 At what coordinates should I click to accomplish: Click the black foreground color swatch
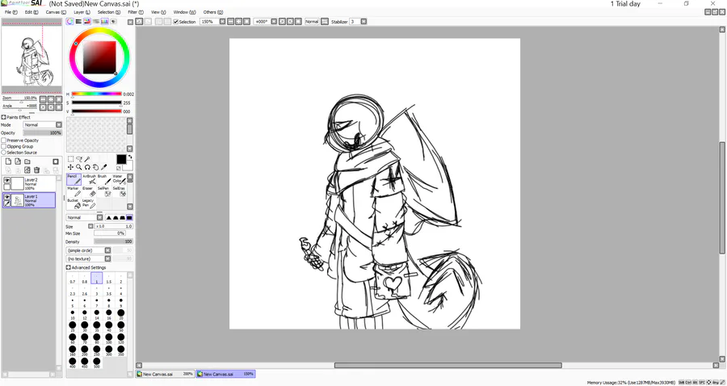coord(121,159)
